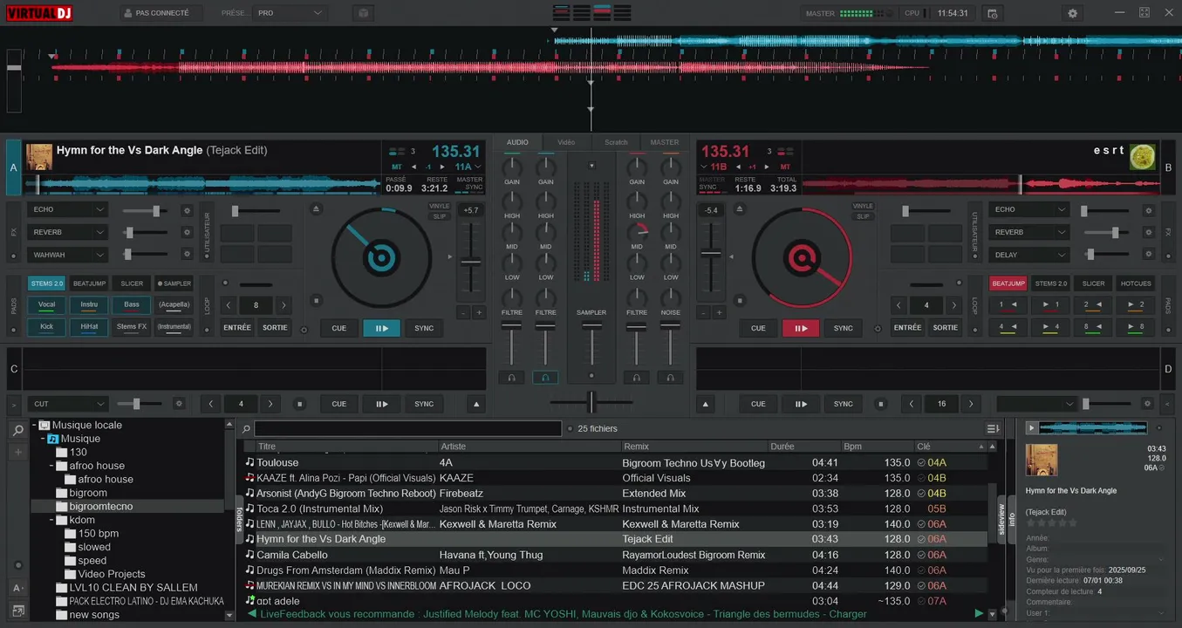Viewport: 1182px width, 628px height.
Task: Switch to the Scratch mixer tab
Action: (x=616, y=142)
